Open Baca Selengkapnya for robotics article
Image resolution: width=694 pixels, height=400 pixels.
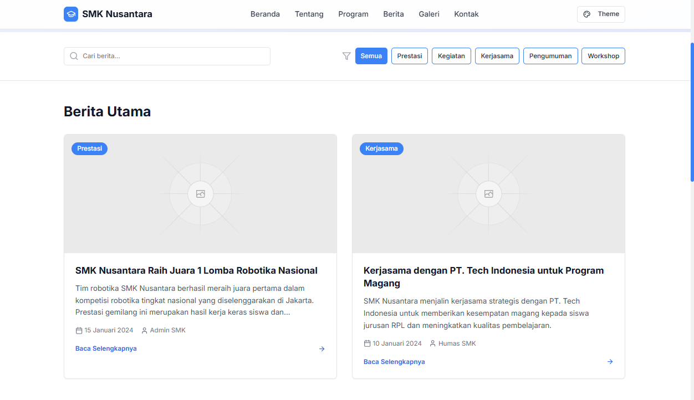pyautogui.click(x=106, y=349)
